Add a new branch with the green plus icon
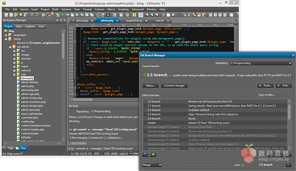The height and width of the screenshot is (171, 296). click(x=153, y=155)
